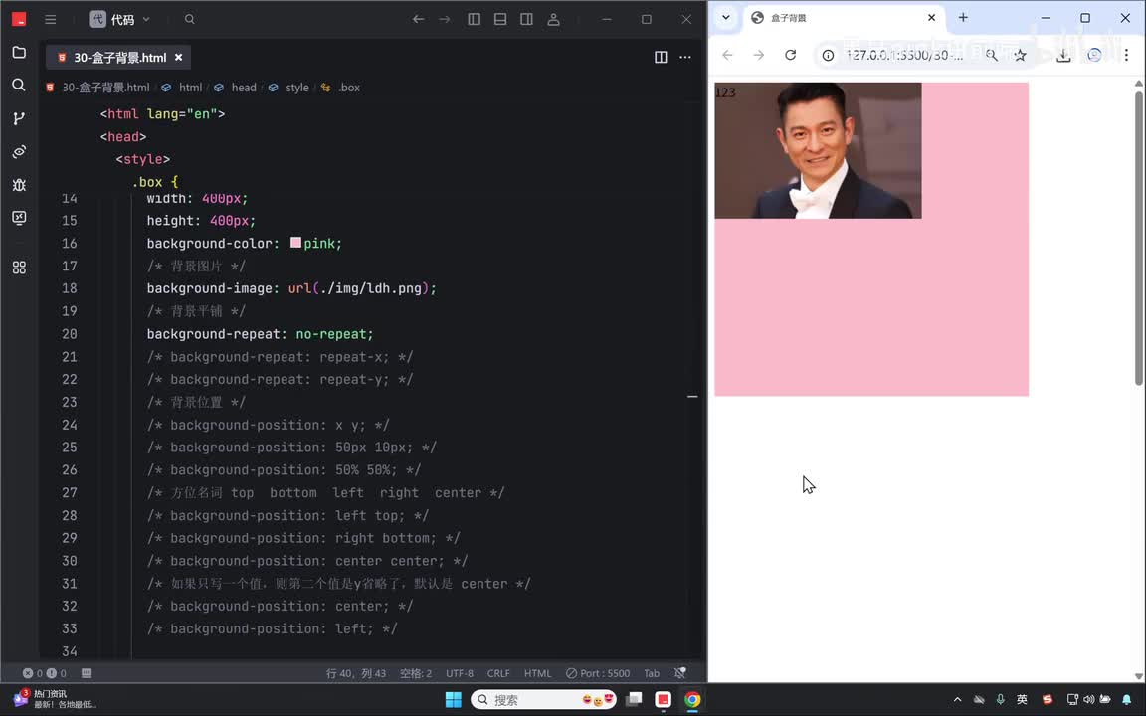The image size is (1146, 716).
Task: Toggle the bottom panel layout
Action: 500,19
